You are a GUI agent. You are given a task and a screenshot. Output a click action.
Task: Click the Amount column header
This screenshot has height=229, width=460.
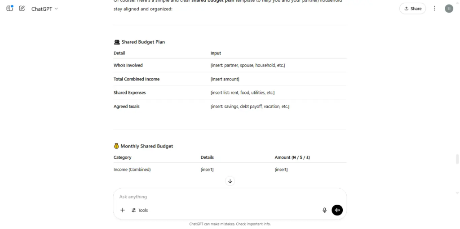[292, 157]
